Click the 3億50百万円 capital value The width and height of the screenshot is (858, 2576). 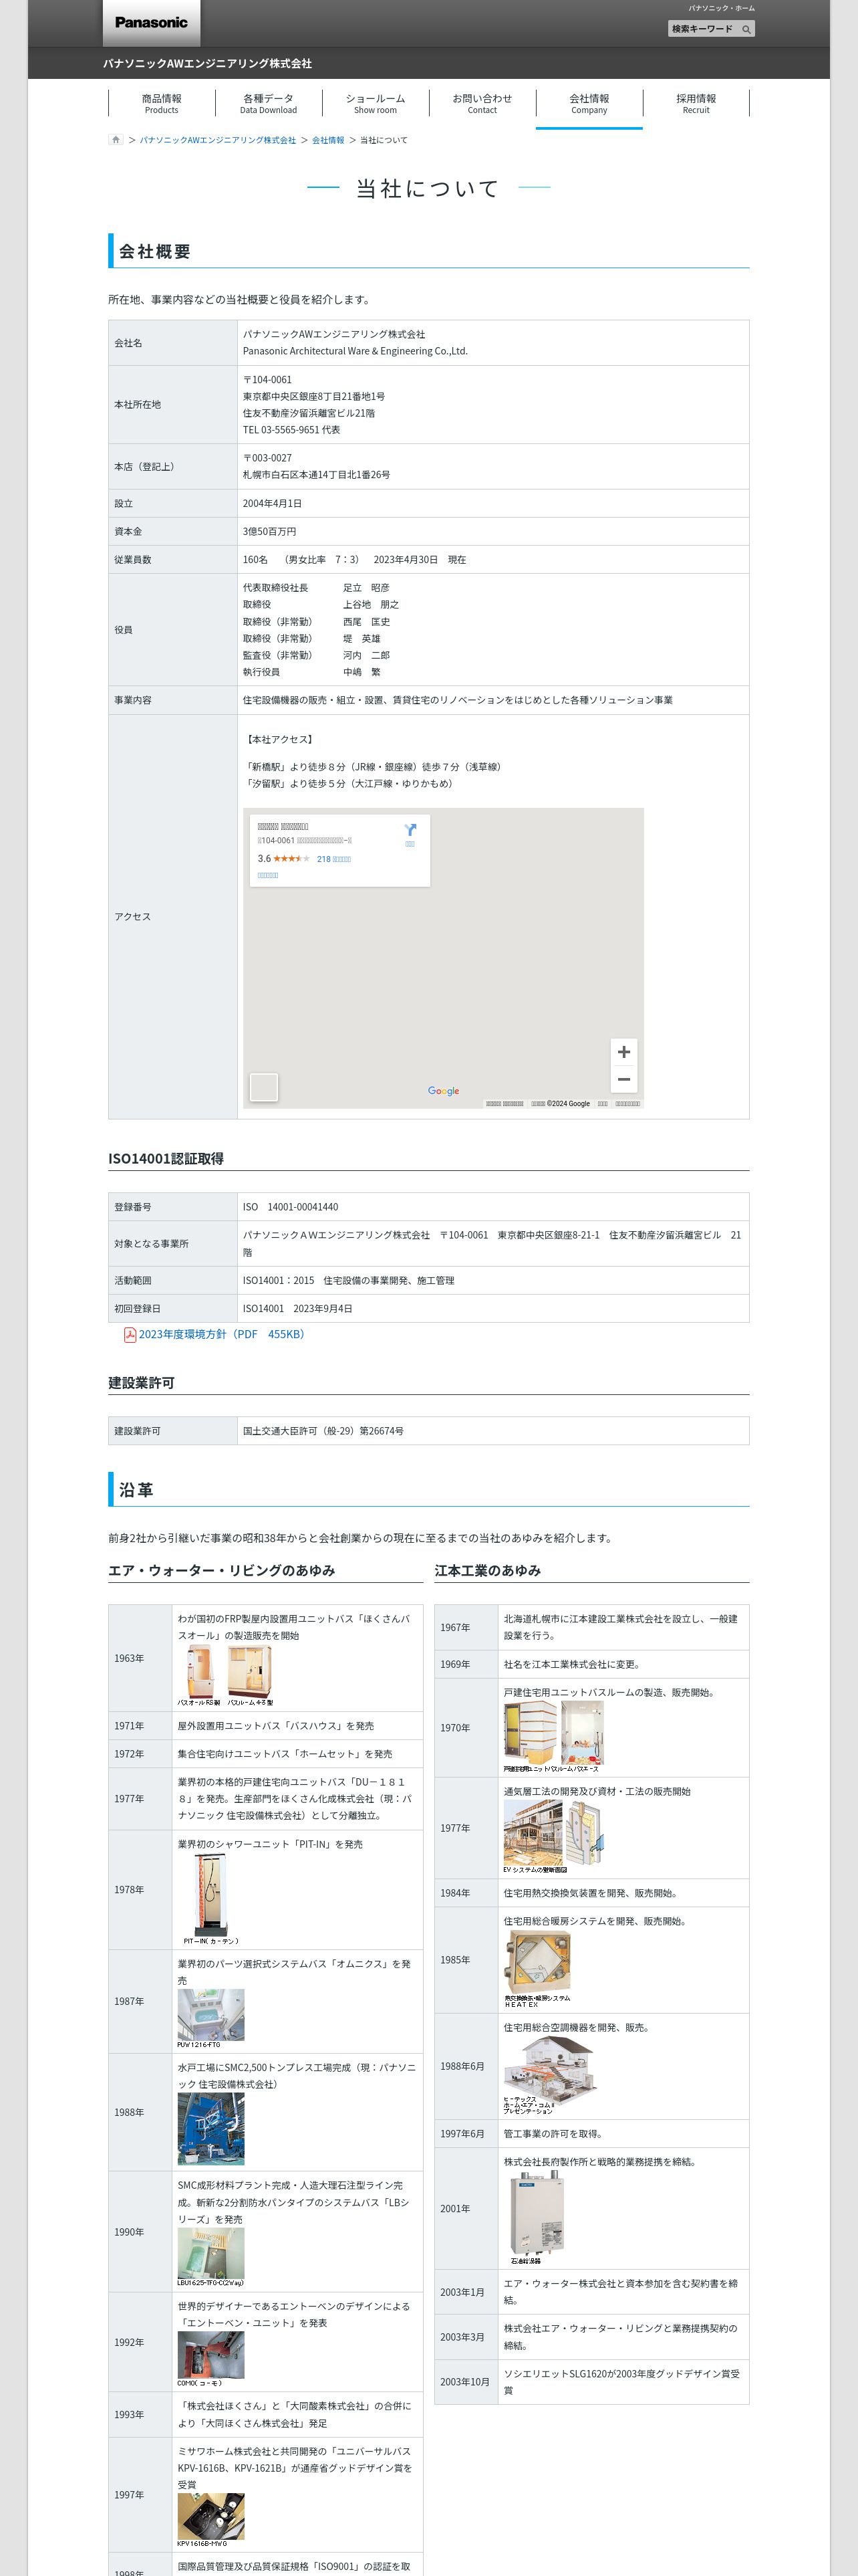tap(270, 531)
